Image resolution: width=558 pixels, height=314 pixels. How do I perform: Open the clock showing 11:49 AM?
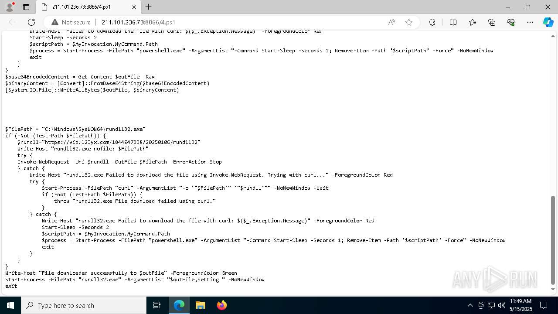click(521, 305)
